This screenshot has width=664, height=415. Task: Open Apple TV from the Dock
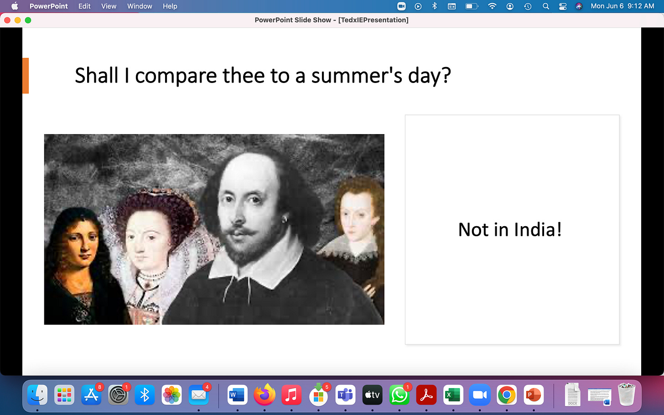coord(372,394)
